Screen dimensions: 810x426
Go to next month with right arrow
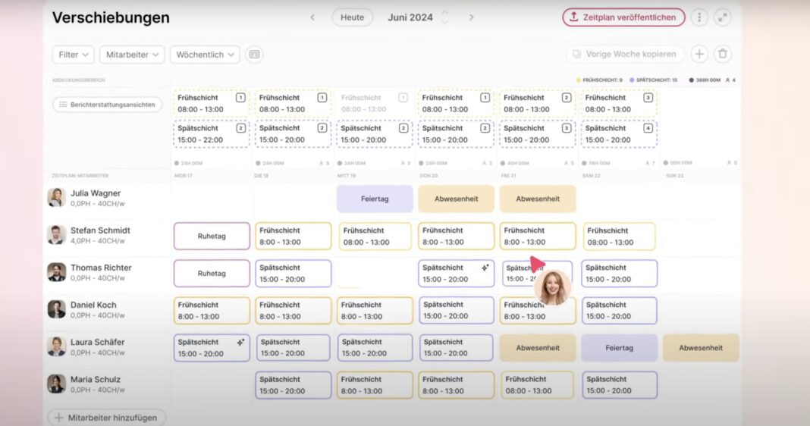(x=471, y=17)
